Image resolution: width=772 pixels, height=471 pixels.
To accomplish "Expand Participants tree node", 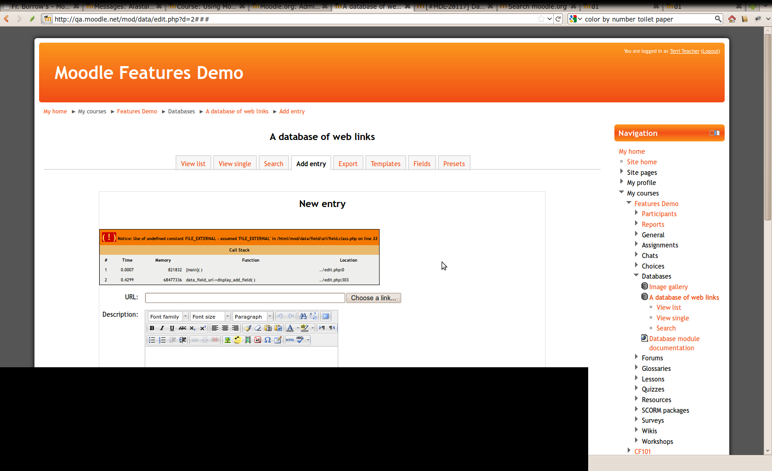I will coord(636,213).
